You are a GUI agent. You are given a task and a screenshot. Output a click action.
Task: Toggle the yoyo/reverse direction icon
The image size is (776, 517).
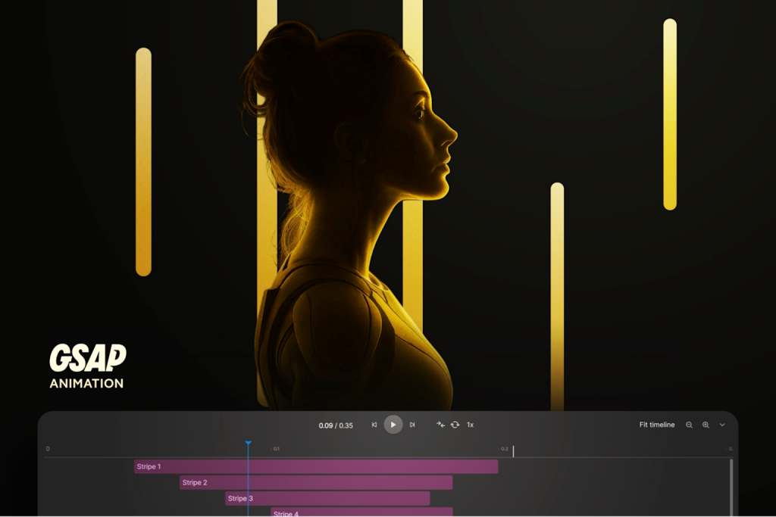pyautogui.click(x=440, y=425)
